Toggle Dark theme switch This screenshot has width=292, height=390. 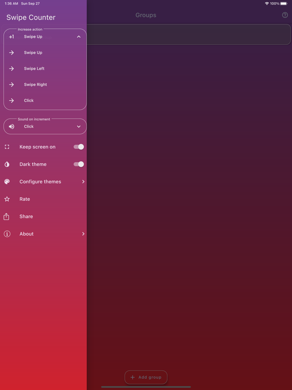pyautogui.click(x=79, y=164)
